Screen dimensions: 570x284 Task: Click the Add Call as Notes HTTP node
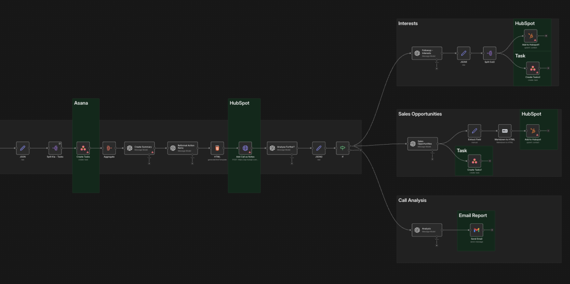(245, 148)
